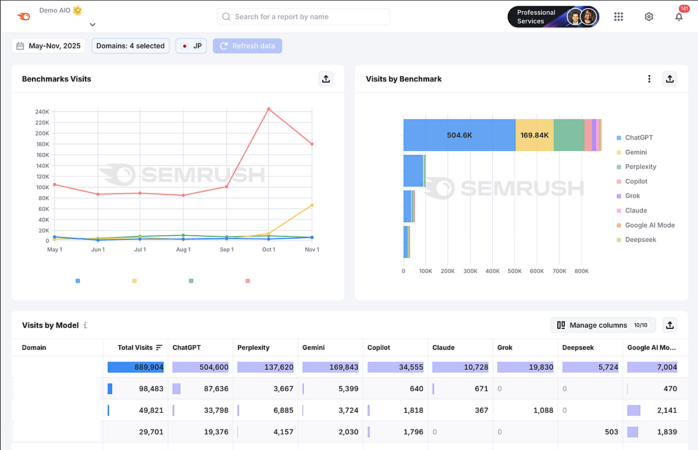
Task: Open the apps grid menu
Action: click(x=619, y=17)
